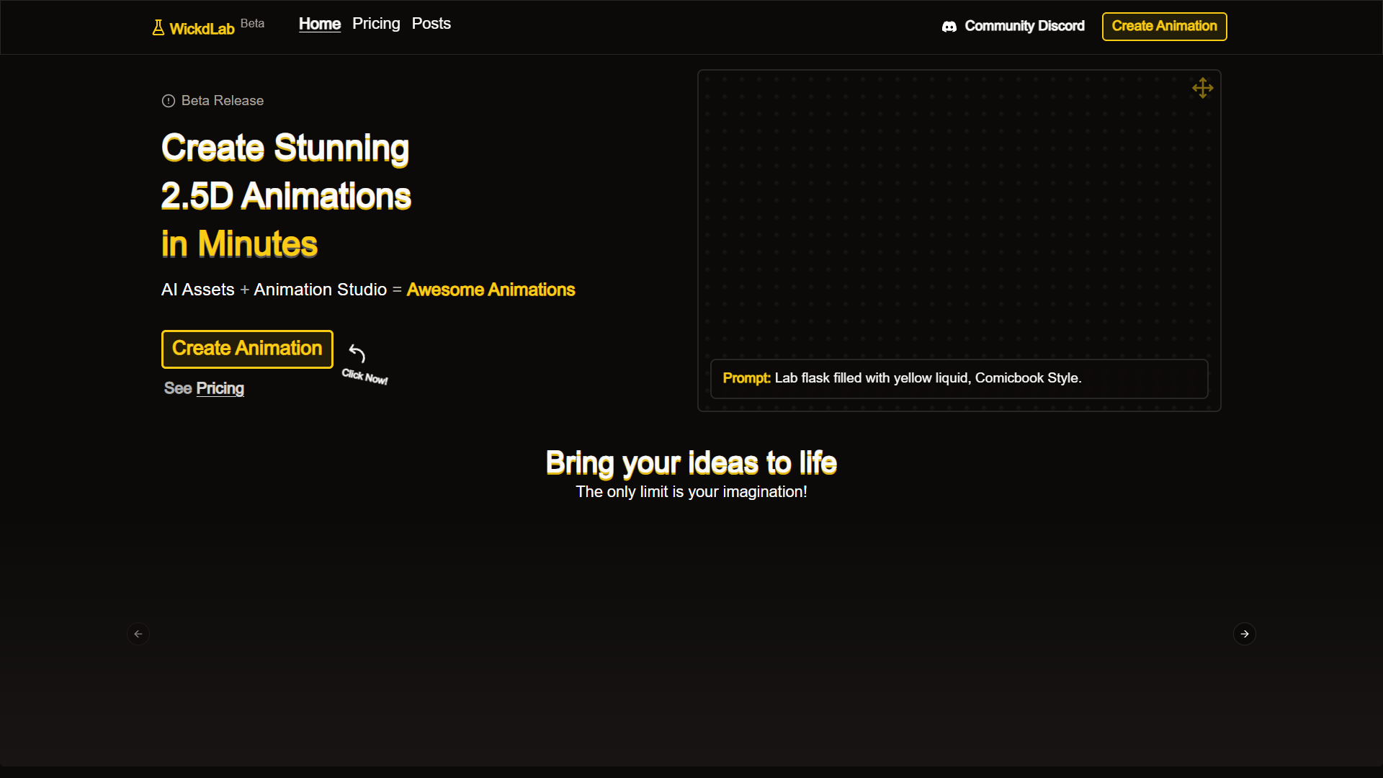Open the Home nav item
Viewport: 1383px width, 778px height.
pyautogui.click(x=320, y=24)
